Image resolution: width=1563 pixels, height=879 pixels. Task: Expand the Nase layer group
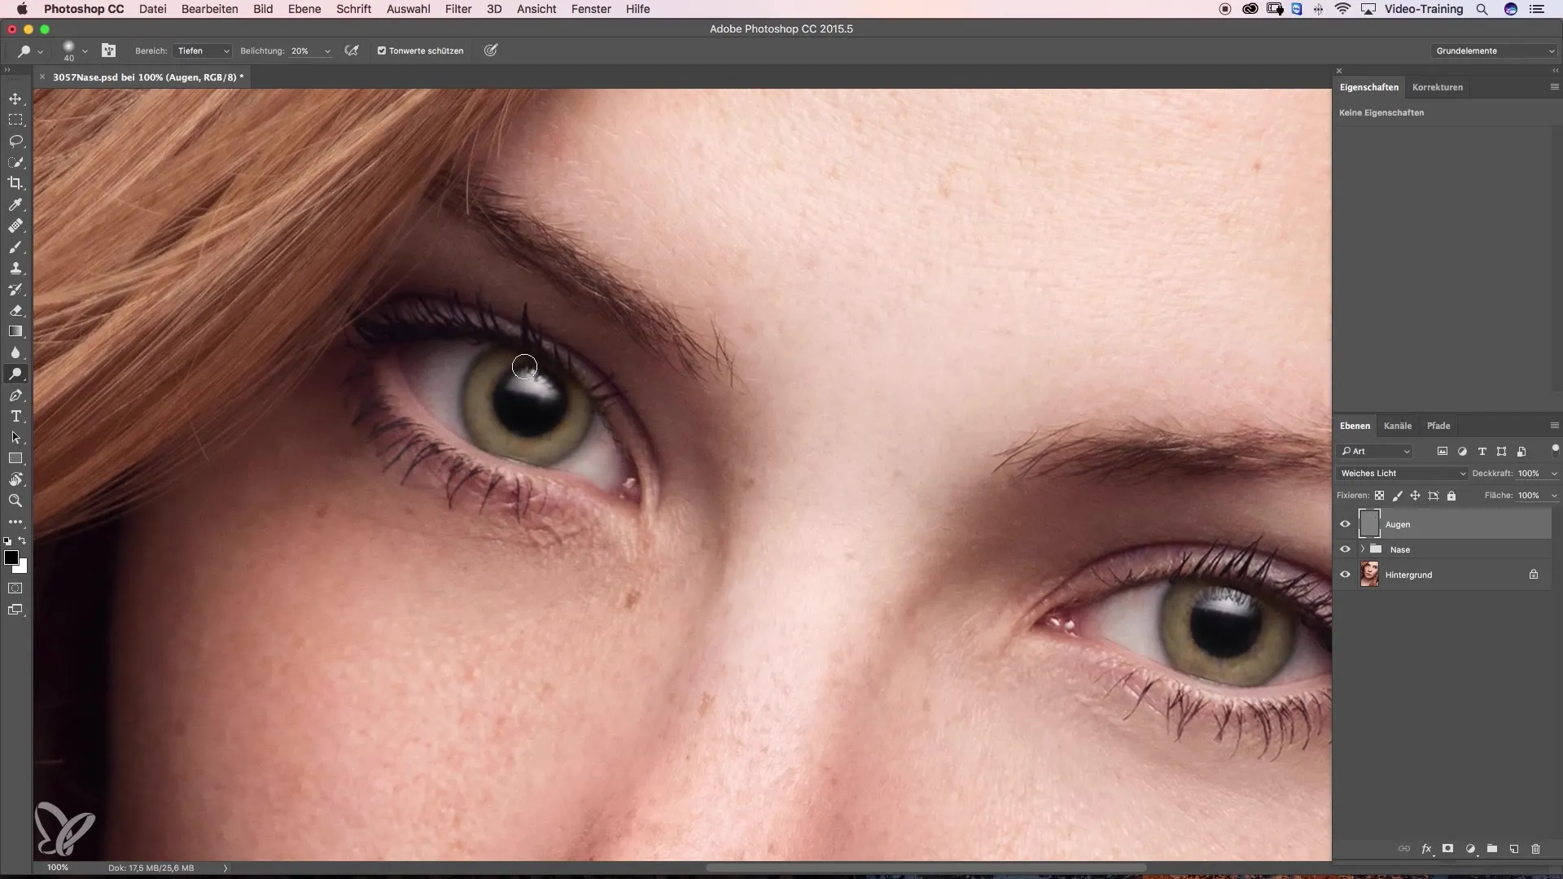[x=1362, y=549]
